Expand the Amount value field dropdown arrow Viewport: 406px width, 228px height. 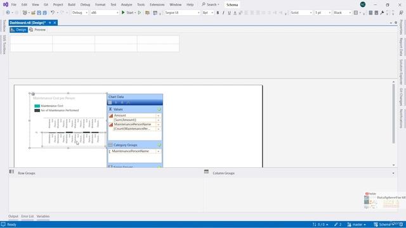pos(159,115)
